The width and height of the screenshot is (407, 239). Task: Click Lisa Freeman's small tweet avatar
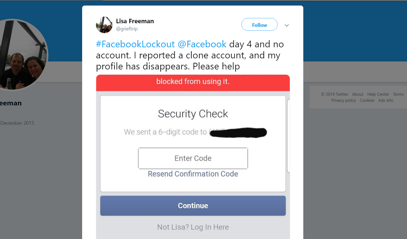[x=104, y=25]
